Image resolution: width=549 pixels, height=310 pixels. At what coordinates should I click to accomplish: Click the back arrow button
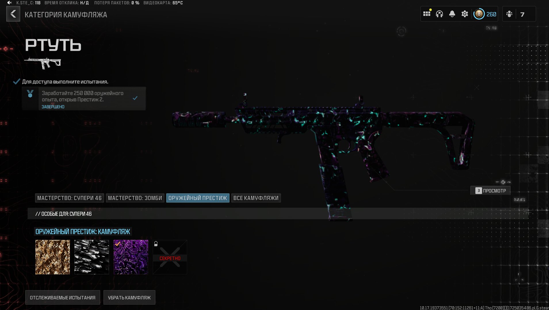(13, 14)
